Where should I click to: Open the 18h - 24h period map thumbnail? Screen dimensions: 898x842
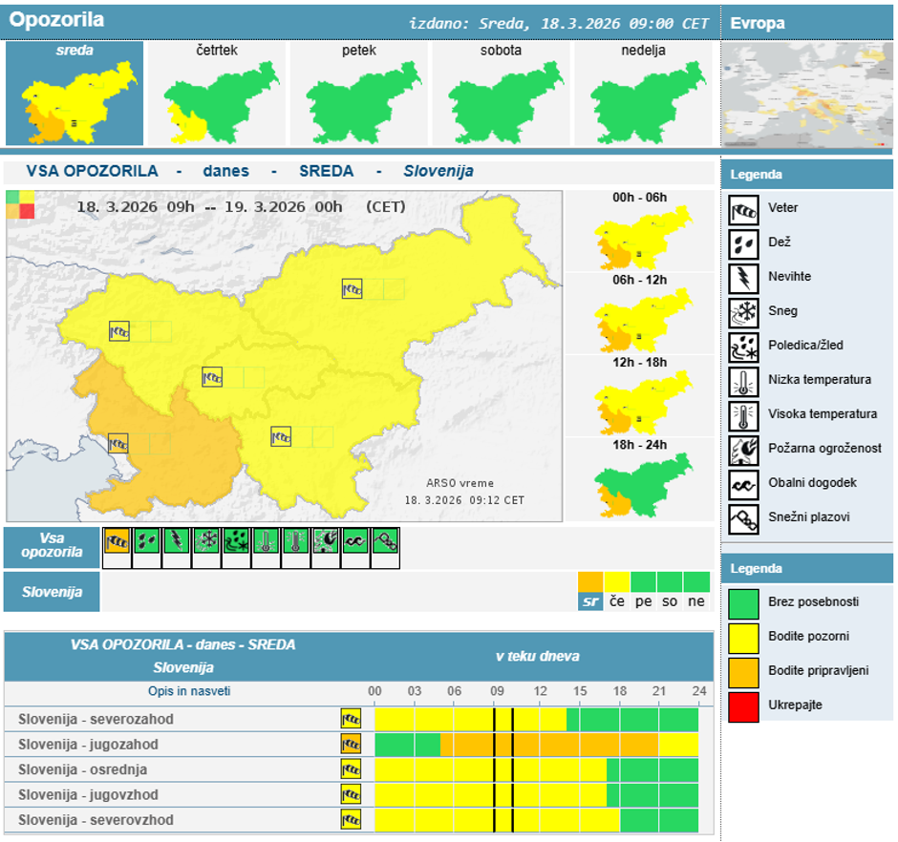click(x=641, y=483)
